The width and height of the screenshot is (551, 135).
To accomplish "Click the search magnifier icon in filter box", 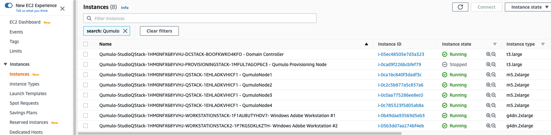I will [89, 18].
